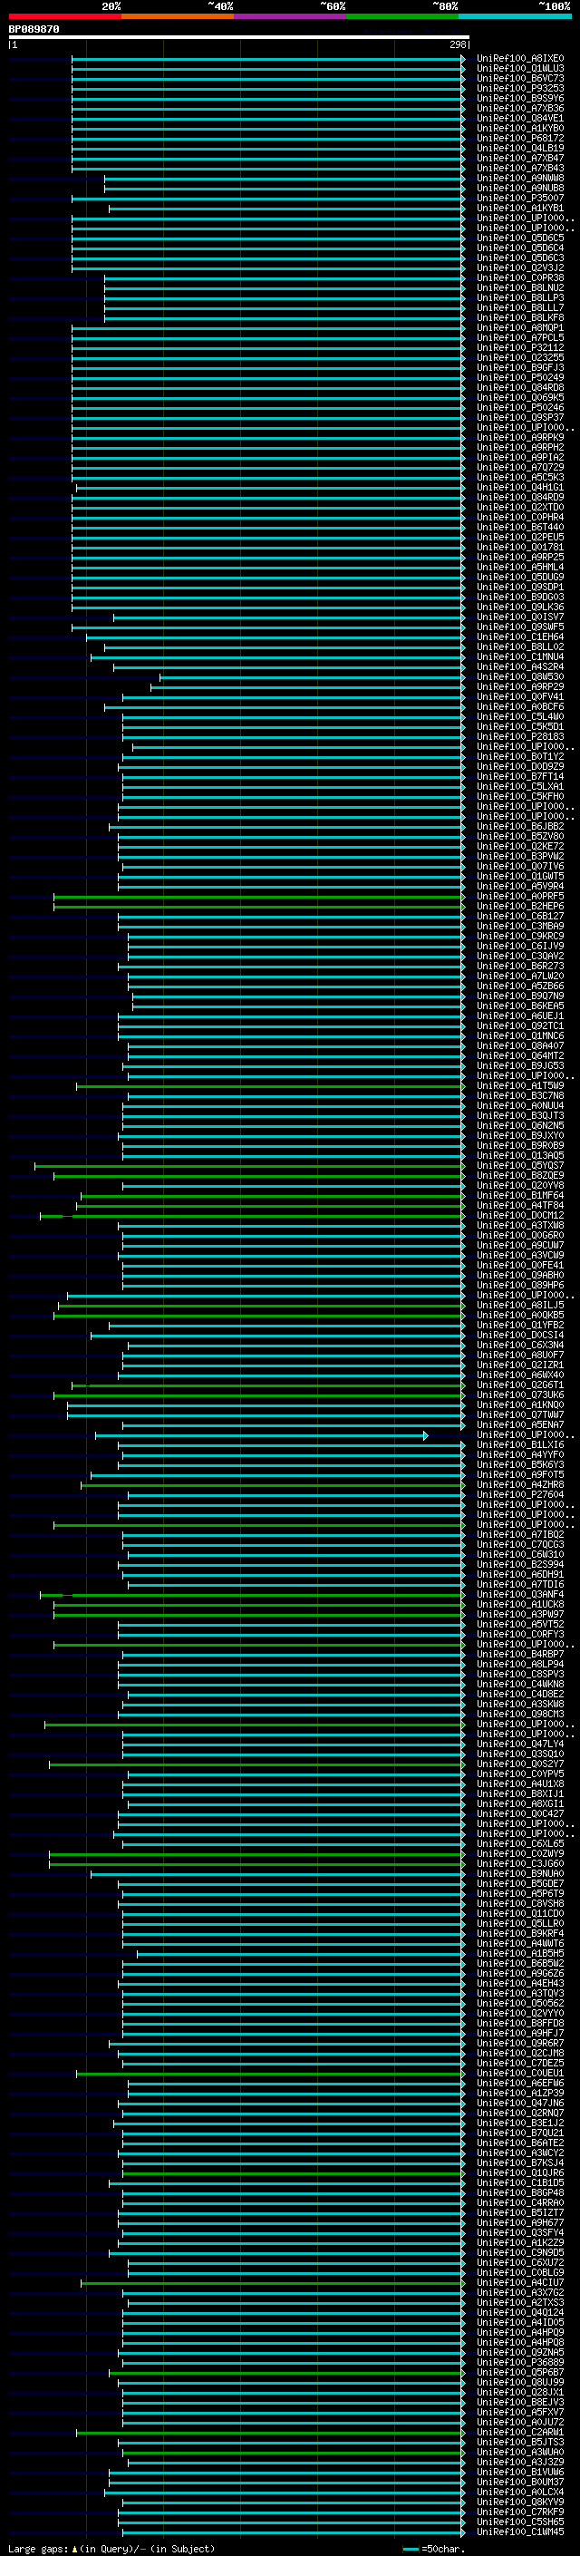
Task: Open hit UniRef100_Q1WLU3
Action: pyautogui.click(x=520, y=69)
